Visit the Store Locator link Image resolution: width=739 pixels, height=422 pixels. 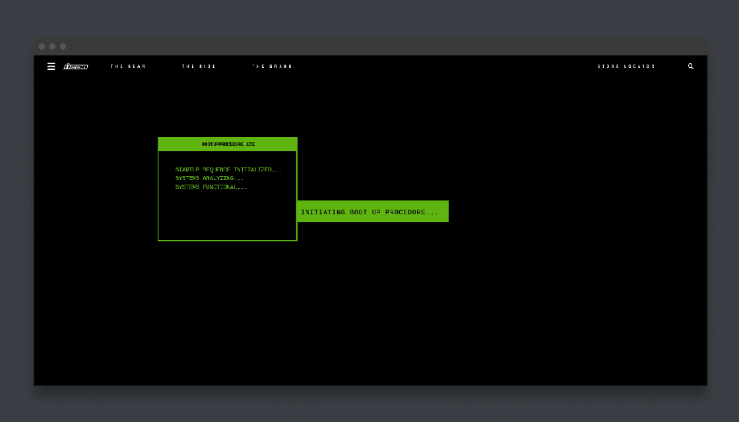(626, 67)
